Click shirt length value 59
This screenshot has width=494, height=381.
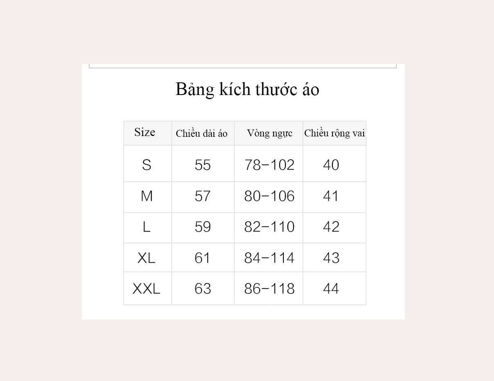[203, 227]
